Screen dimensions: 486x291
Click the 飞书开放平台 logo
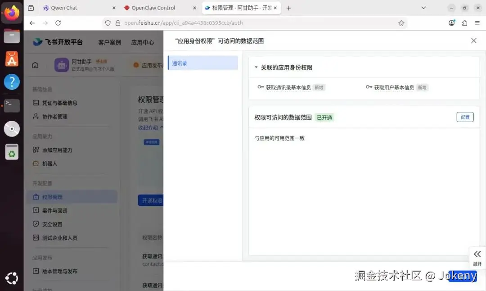point(58,42)
